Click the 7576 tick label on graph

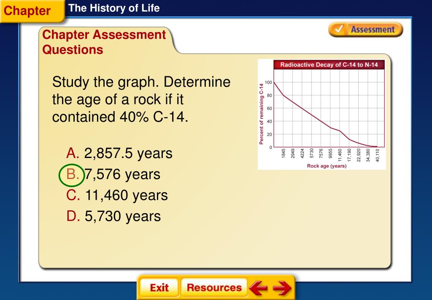point(321,153)
